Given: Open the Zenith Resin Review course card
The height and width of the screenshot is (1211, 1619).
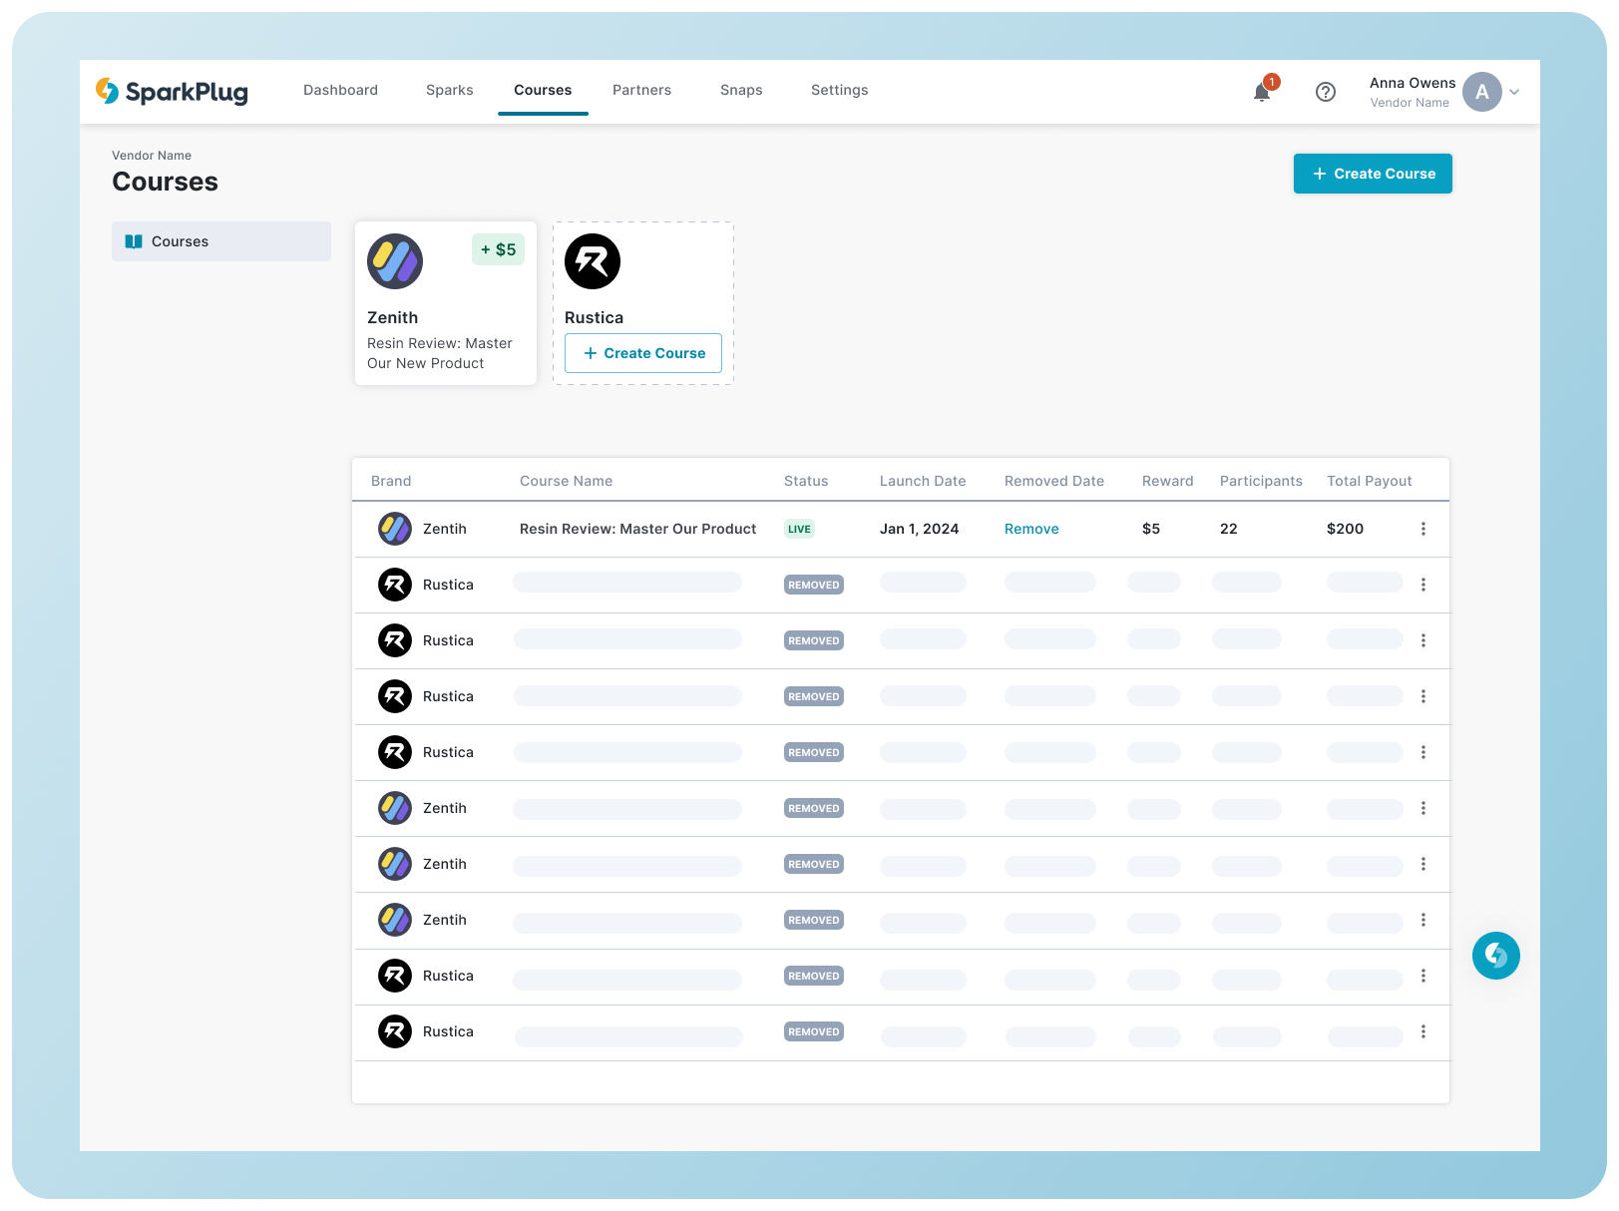Looking at the screenshot, I should click(446, 303).
